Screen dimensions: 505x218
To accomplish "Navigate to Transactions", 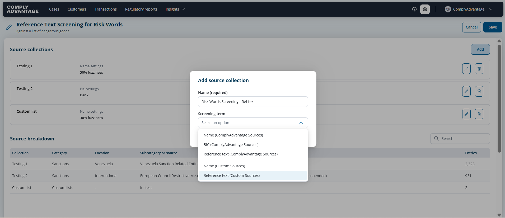I will pyautogui.click(x=106, y=9).
